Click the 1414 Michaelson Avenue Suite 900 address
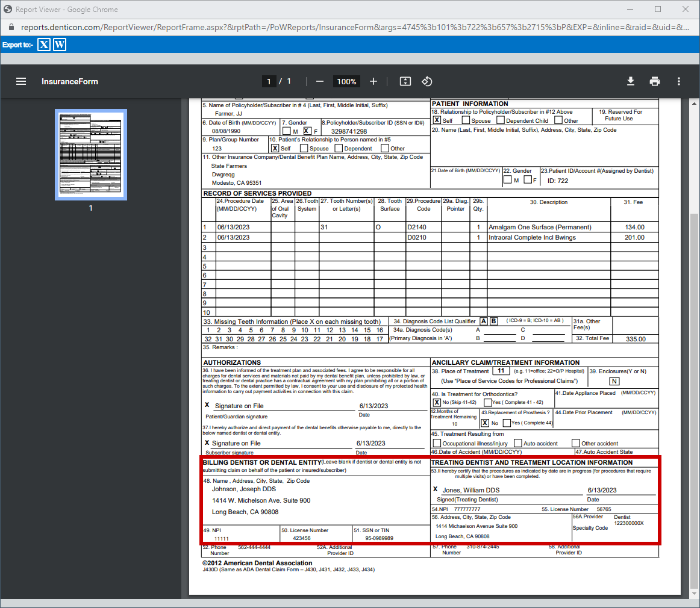The width and height of the screenshot is (700, 608). 477,526
